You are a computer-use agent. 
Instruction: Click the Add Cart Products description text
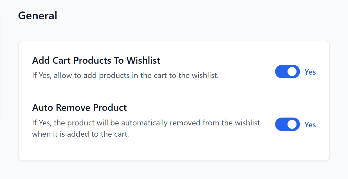click(125, 75)
